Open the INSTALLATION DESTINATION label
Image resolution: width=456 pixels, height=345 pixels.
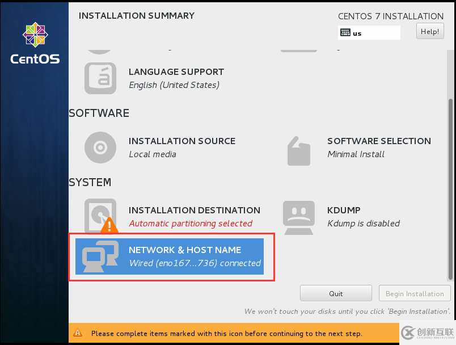tap(195, 210)
